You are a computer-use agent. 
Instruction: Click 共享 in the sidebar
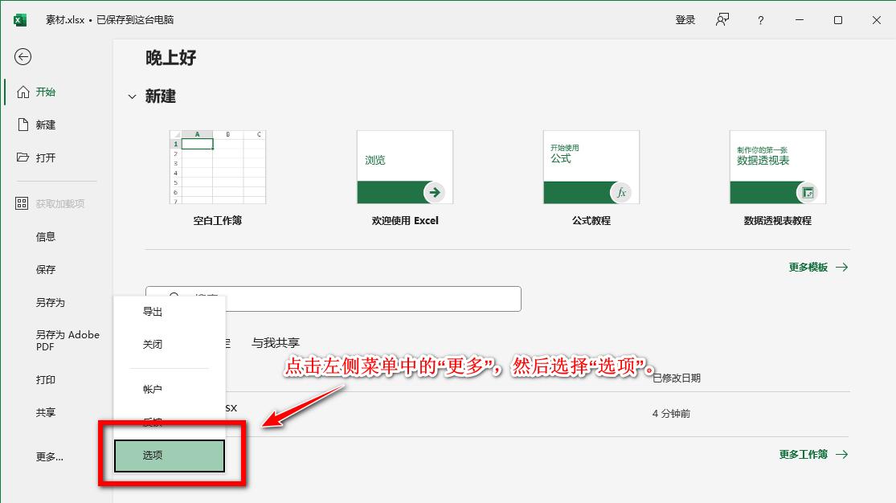[x=46, y=412]
